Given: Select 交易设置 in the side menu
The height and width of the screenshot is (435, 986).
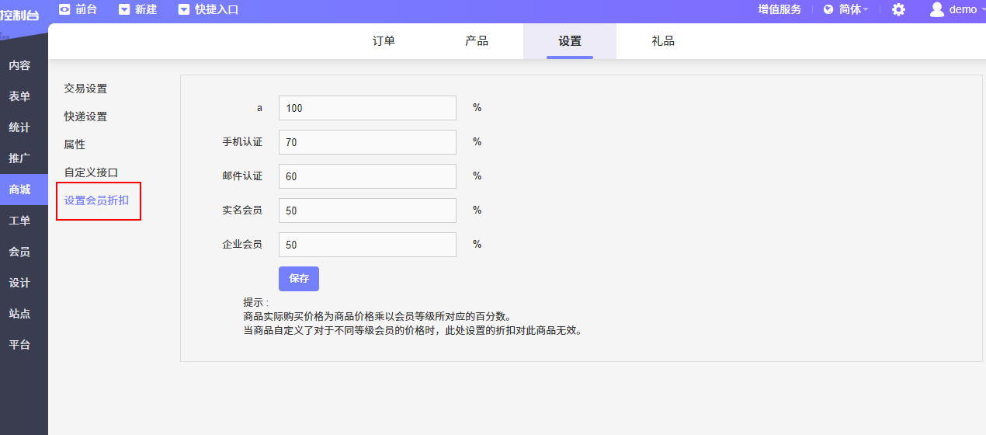Looking at the screenshot, I should click(x=85, y=89).
